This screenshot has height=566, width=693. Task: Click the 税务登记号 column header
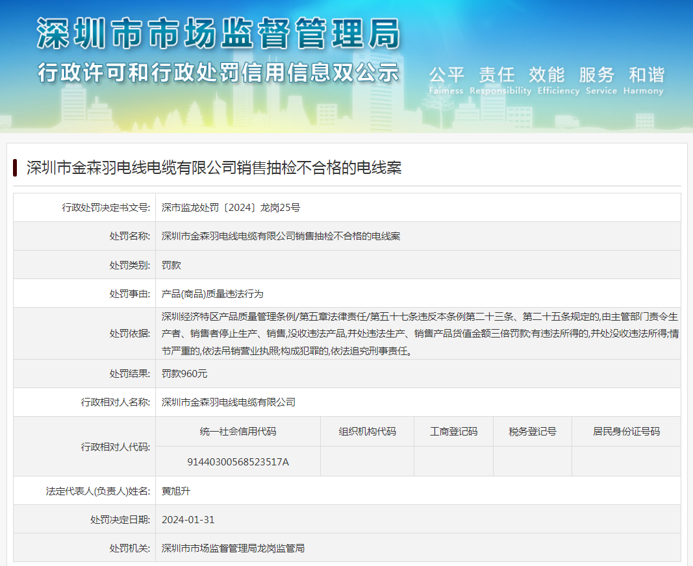click(532, 431)
